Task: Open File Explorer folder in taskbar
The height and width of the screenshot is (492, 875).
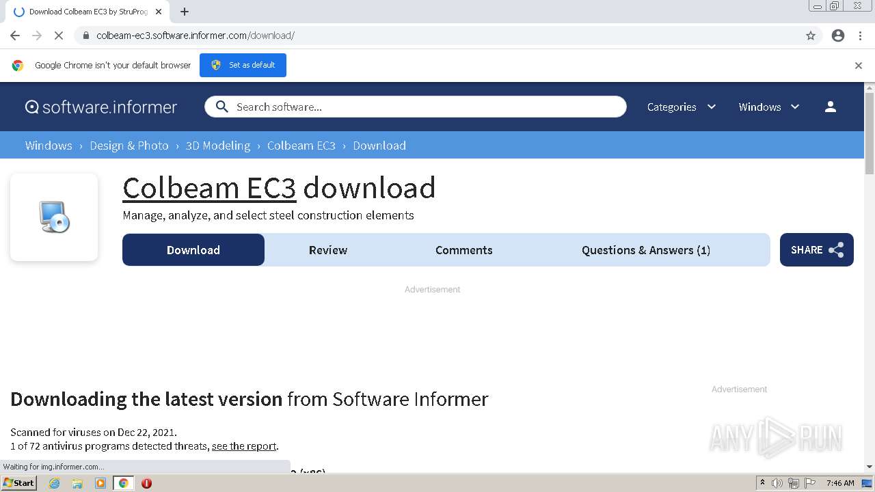Action: pyautogui.click(x=77, y=483)
